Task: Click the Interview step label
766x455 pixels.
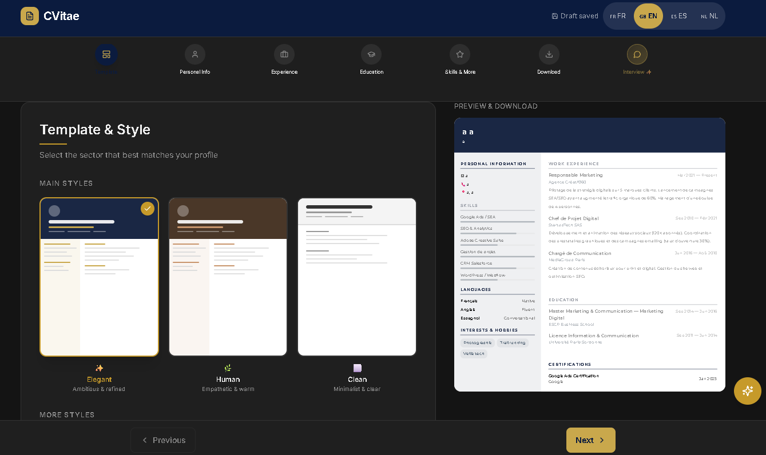Action: click(637, 72)
